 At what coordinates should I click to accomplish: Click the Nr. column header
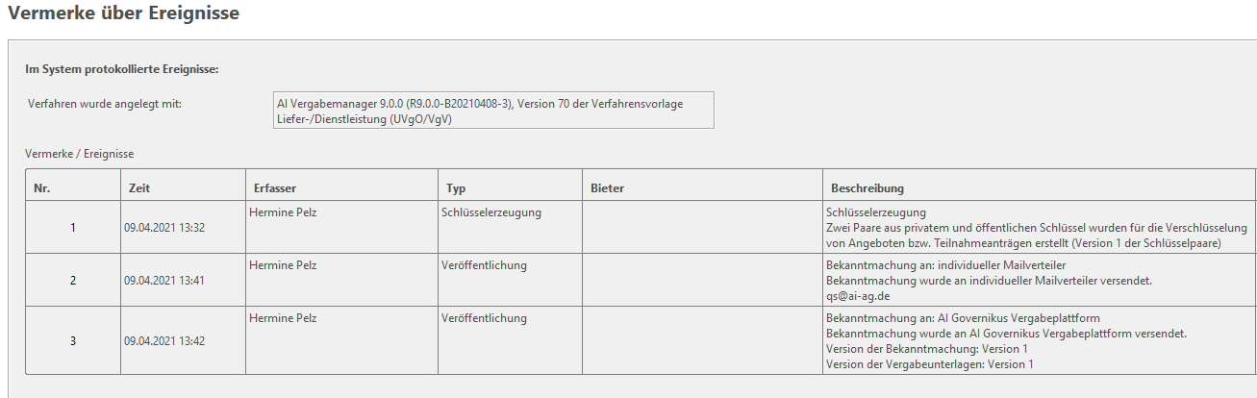73,187
